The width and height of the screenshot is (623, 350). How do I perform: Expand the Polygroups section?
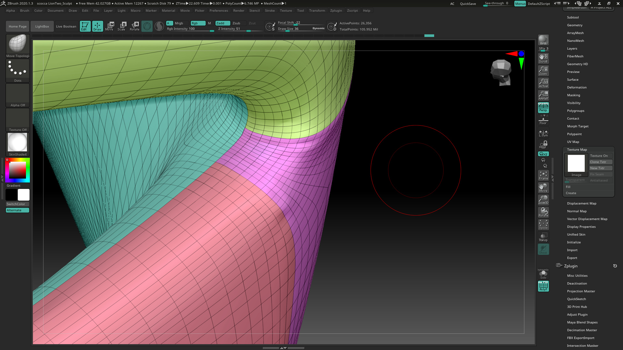click(x=575, y=111)
